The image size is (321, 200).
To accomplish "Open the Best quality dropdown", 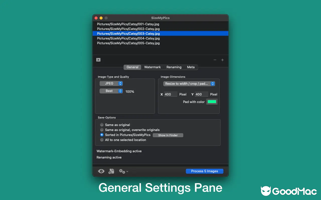I will pos(111,91).
